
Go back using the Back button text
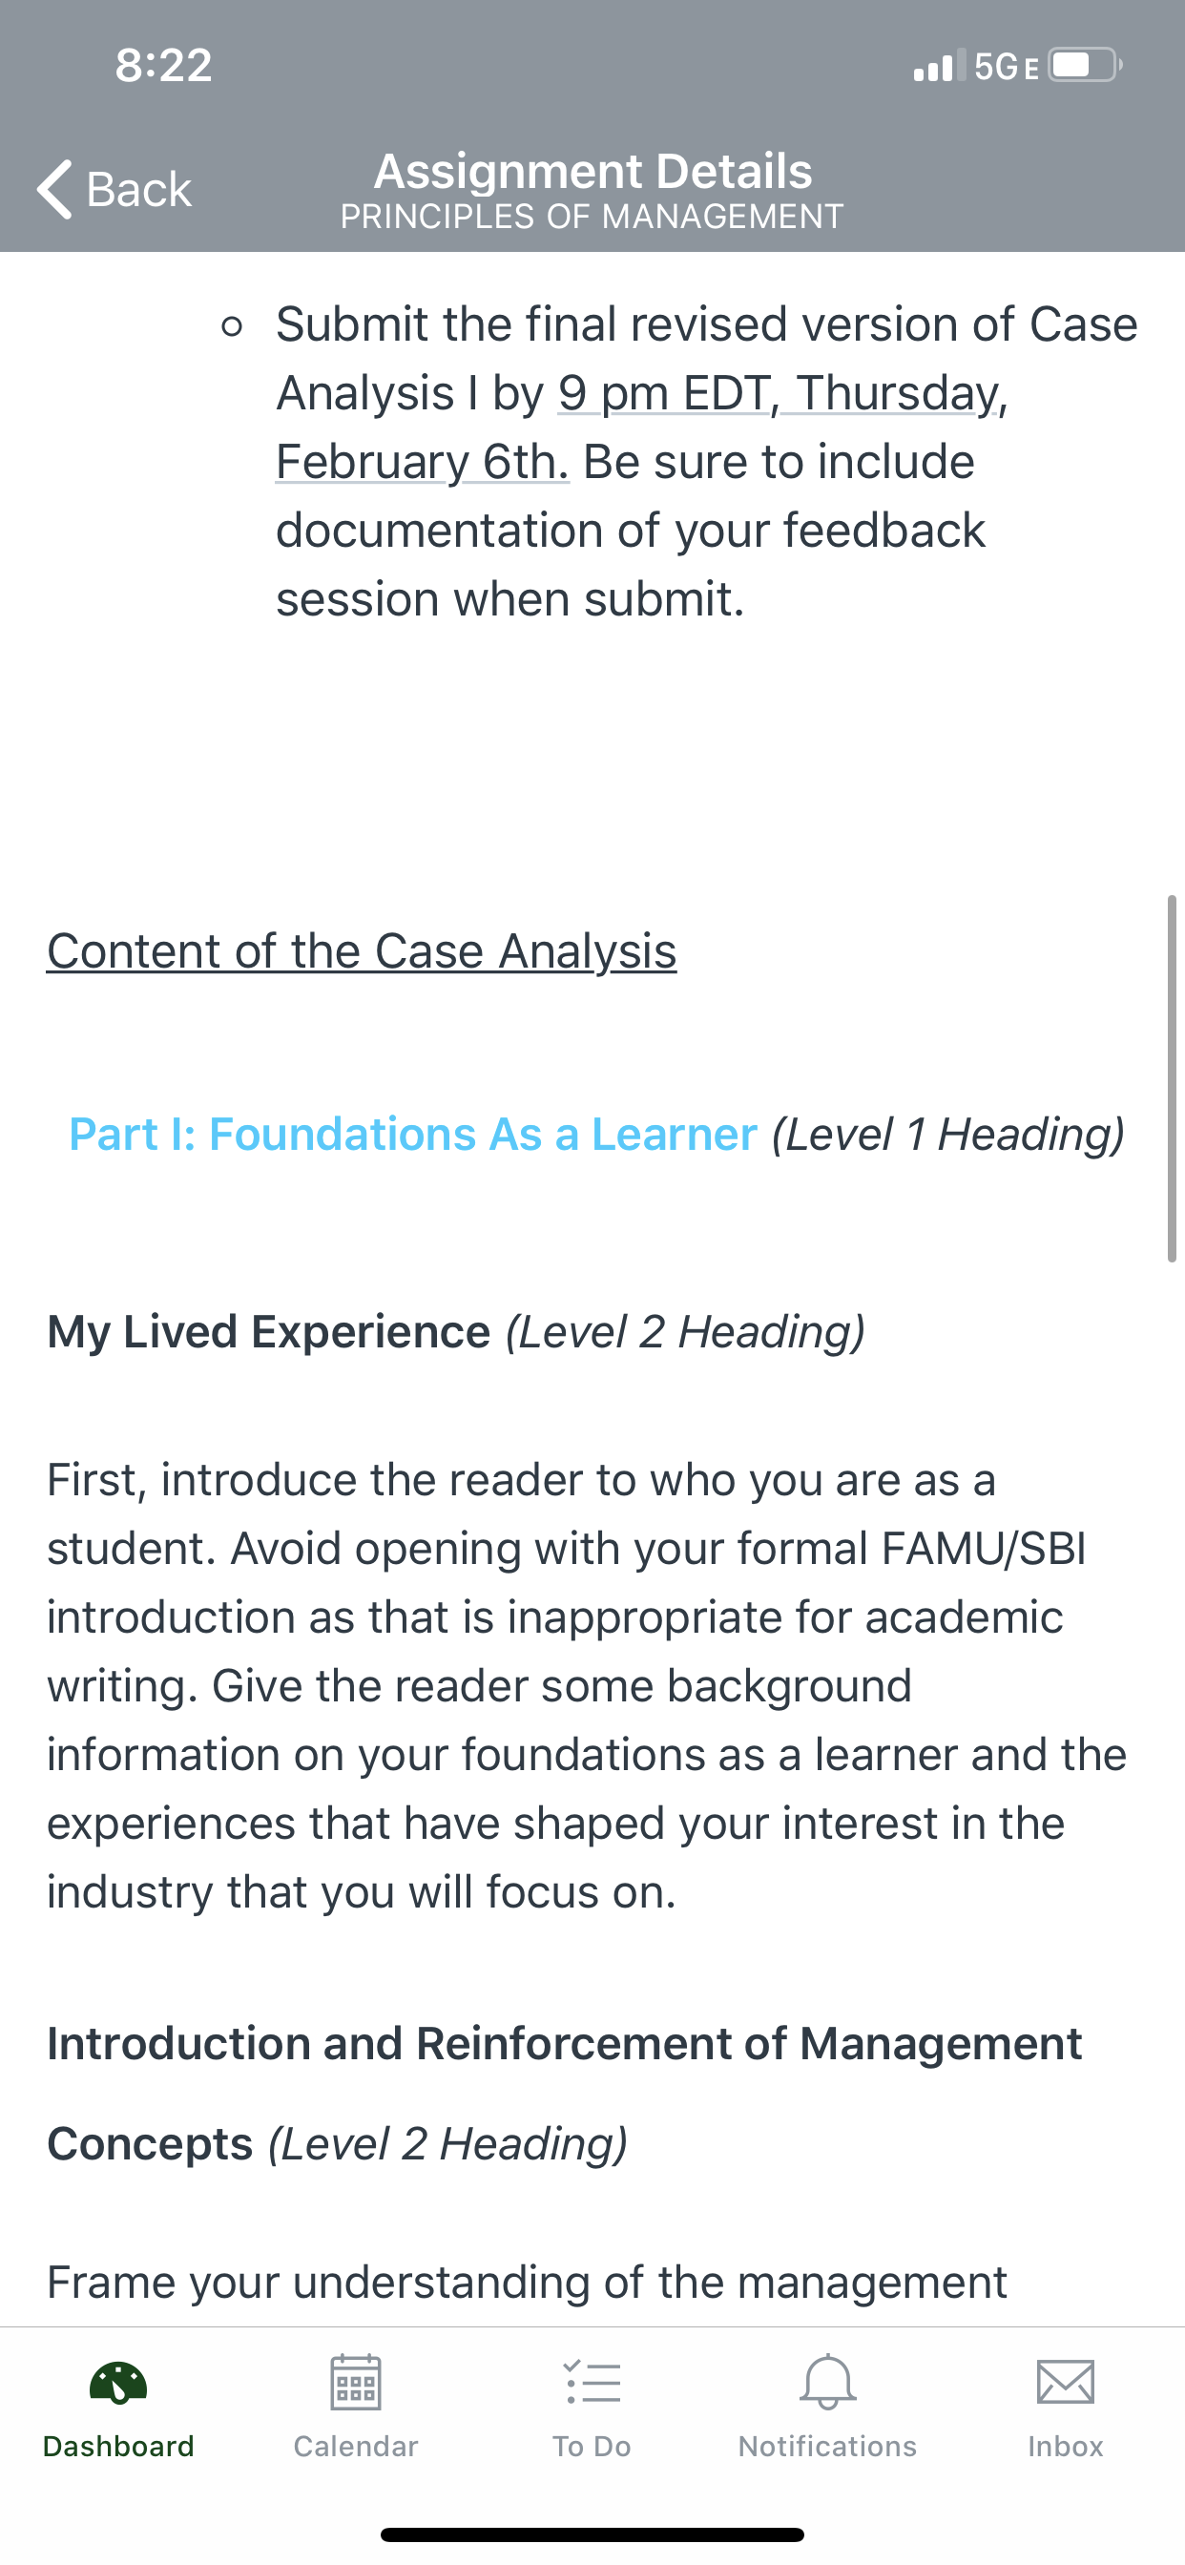click(138, 189)
